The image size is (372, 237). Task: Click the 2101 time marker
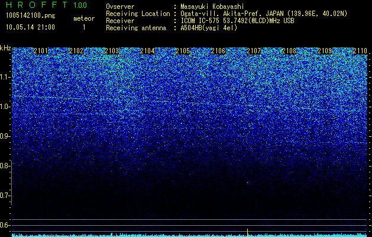(41, 51)
